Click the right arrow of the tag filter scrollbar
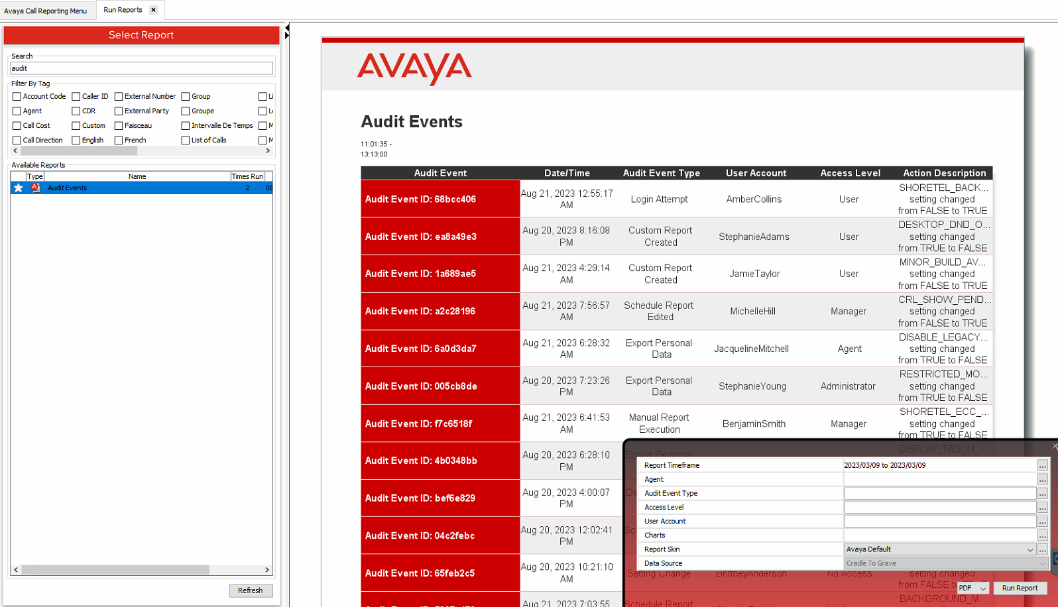This screenshot has width=1058, height=607. [268, 151]
